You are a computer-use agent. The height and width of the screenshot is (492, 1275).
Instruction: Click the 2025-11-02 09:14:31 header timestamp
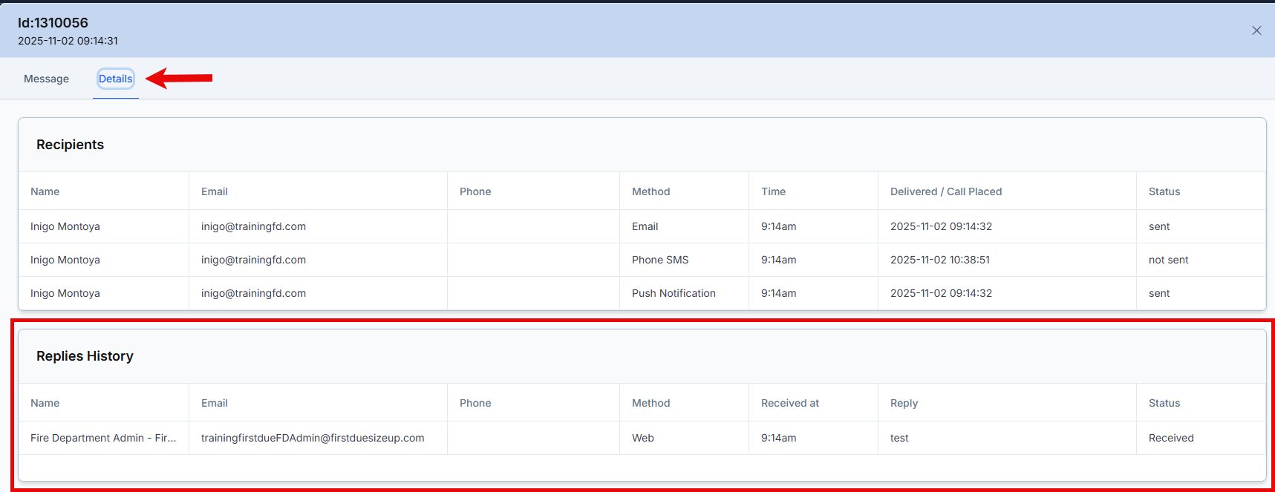(x=68, y=41)
